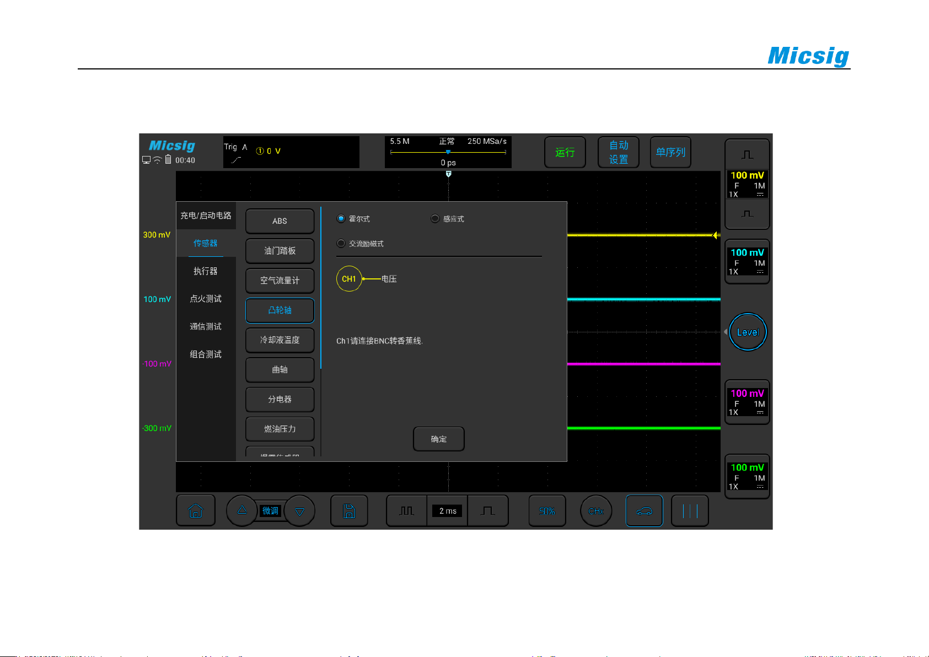This screenshot has width=929, height=657.
Task: Tap the save disk icon
Action: [349, 511]
